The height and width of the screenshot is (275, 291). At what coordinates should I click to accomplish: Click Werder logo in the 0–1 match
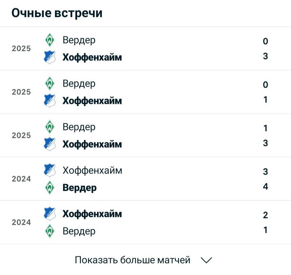(x=50, y=84)
